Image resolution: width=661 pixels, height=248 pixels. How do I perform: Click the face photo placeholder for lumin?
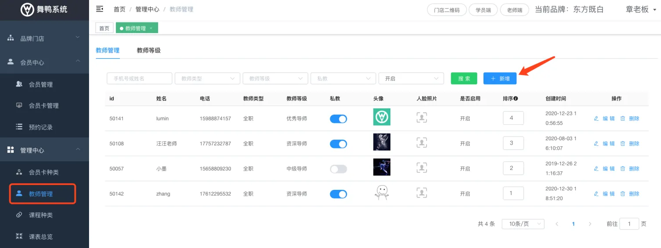(x=422, y=117)
